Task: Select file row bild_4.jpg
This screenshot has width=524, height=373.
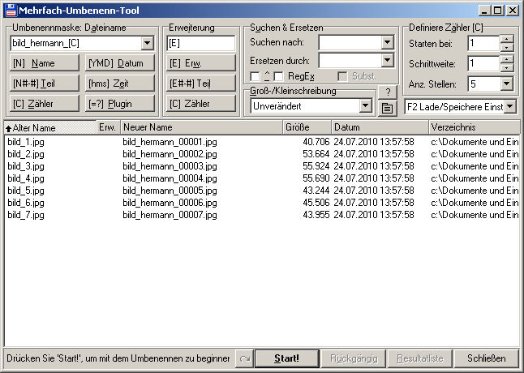Action: click(262, 178)
